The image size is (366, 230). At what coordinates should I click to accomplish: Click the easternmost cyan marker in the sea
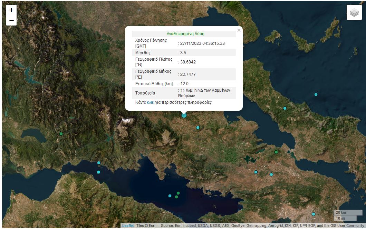coord(316,94)
